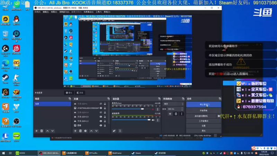Open the 渐变 transition type dropdown
Image resolution: width=277 pixels, height=156 pixels.
click(174, 104)
